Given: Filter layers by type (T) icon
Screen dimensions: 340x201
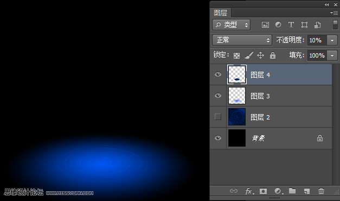Looking at the screenshot, I should coord(291,24).
